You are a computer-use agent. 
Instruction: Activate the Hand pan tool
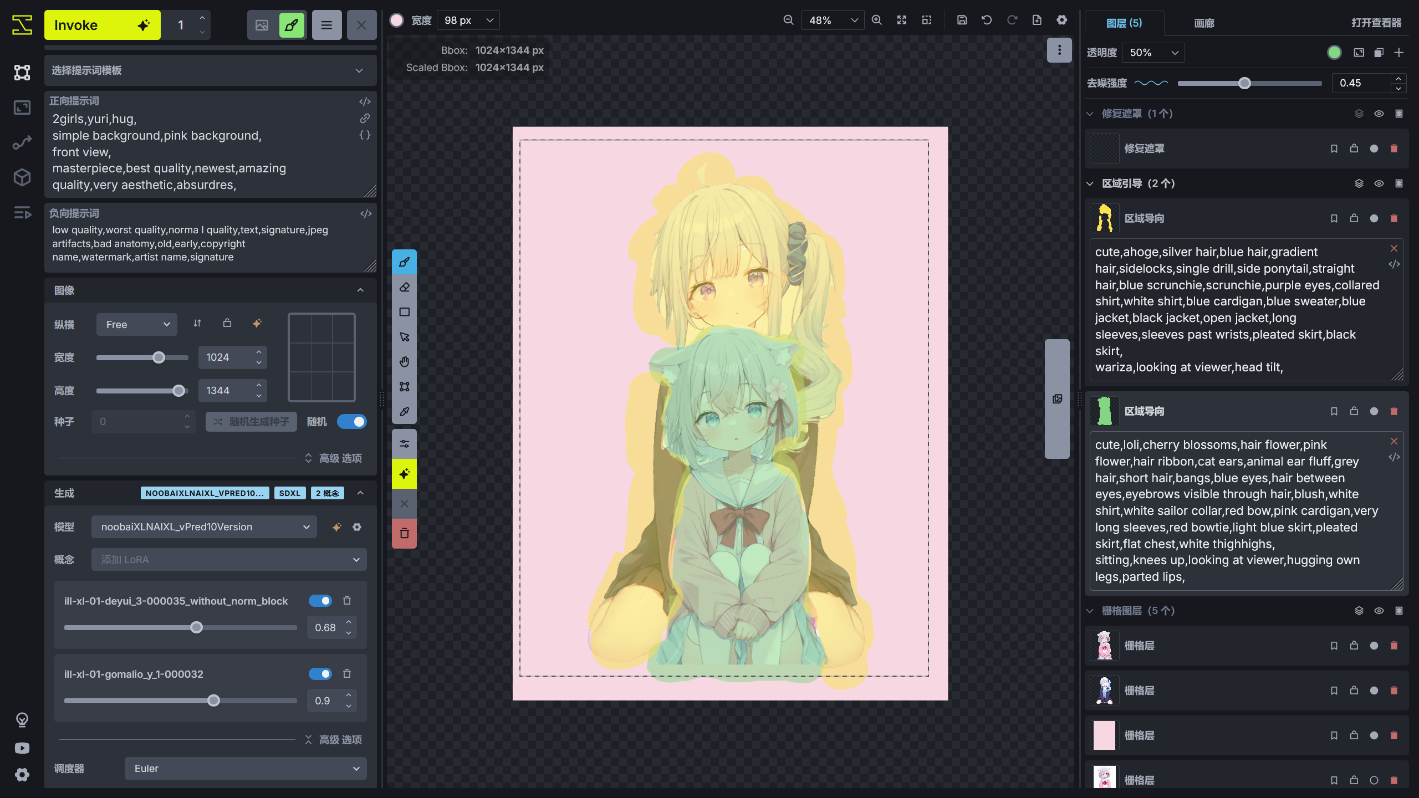click(x=404, y=361)
